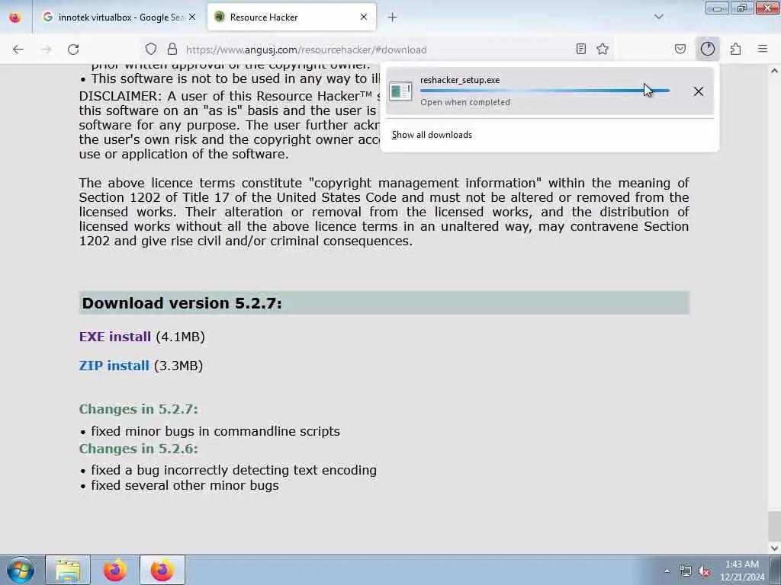Reload the current page

73,50
